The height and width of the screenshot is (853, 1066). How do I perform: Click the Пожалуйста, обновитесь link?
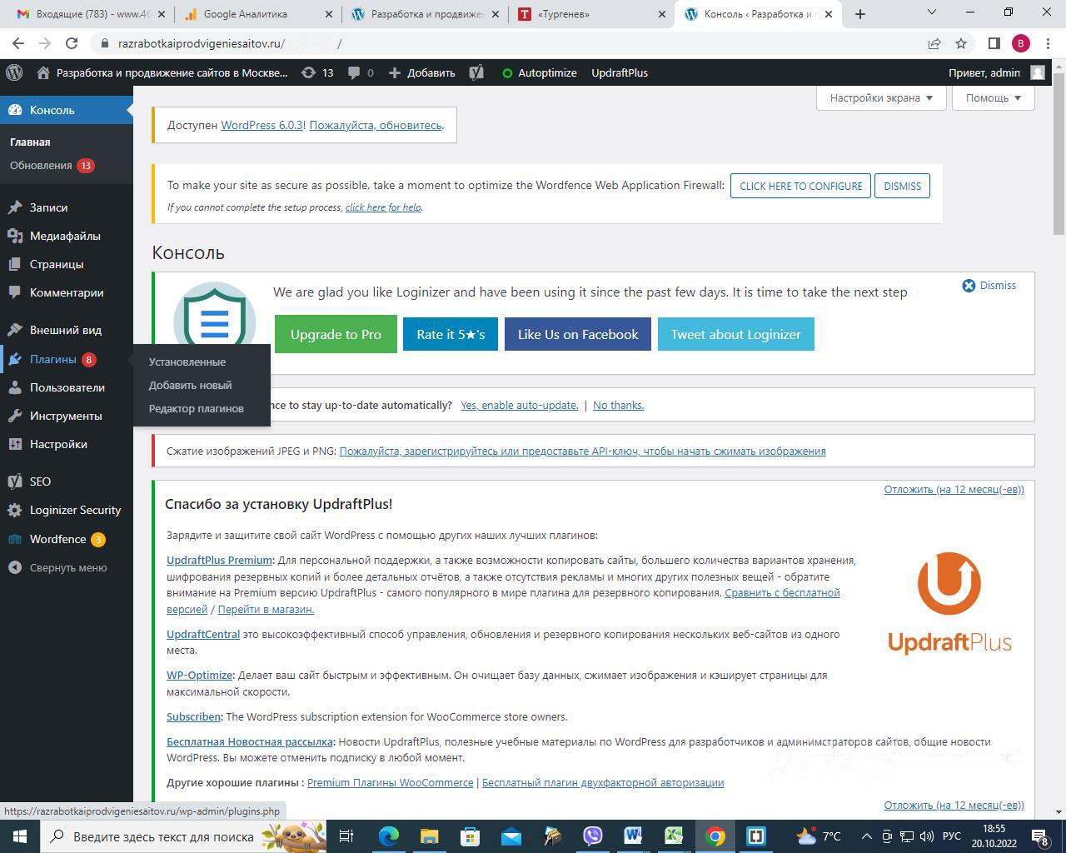[376, 125]
